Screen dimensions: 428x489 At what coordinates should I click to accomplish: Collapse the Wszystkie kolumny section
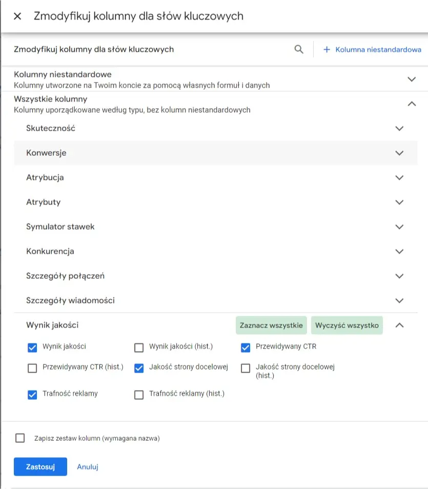coord(411,104)
